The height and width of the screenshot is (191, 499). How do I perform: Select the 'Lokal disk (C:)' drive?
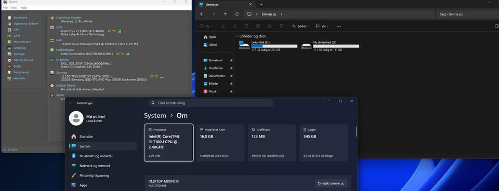pos(268,46)
